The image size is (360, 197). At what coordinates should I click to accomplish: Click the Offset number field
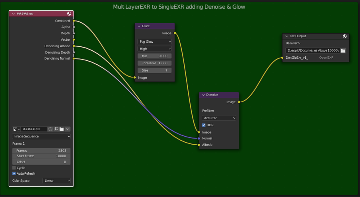click(41, 162)
